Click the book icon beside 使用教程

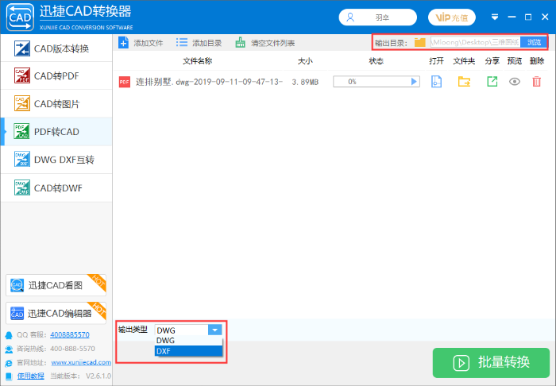[9, 376]
